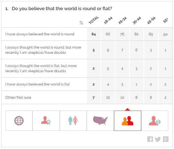Click "I have always believed the world is flat" row
Screen dimensions: 174x149
point(38,84)
